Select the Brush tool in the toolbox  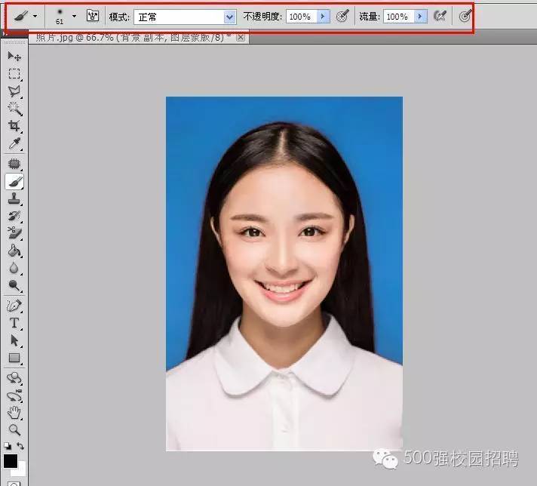coord(14,181)
